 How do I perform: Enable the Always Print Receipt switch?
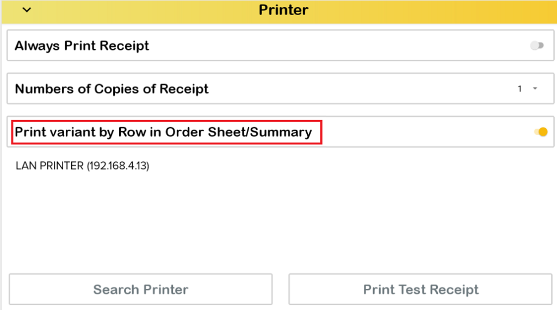tap(537, 46)
